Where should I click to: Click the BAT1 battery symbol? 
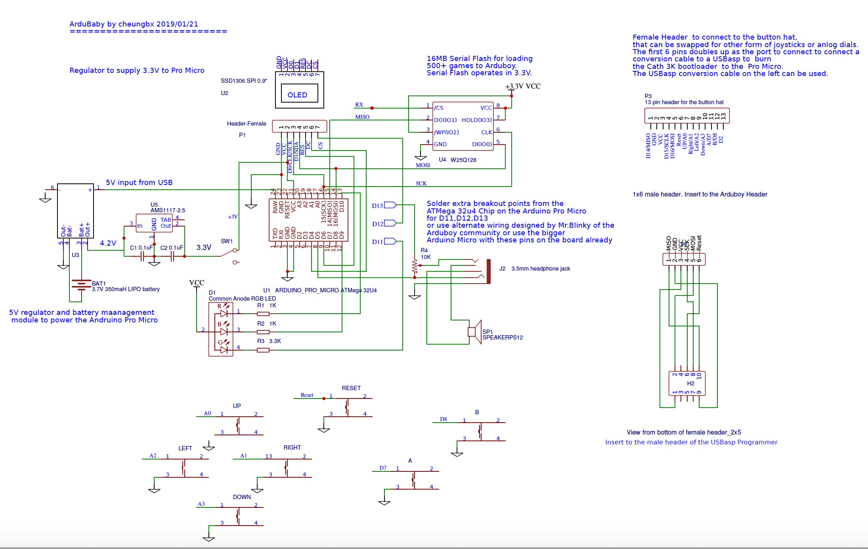(x=81, y=285)
